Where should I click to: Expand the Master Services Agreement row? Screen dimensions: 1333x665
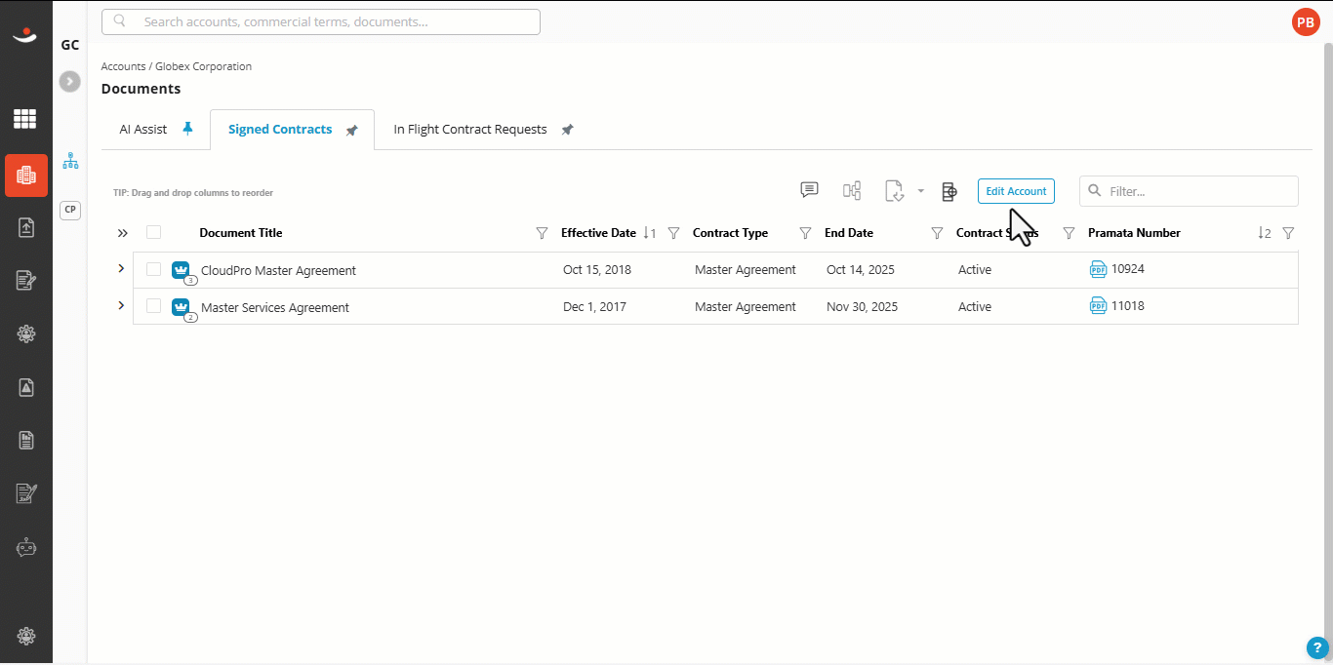point(121,305)
